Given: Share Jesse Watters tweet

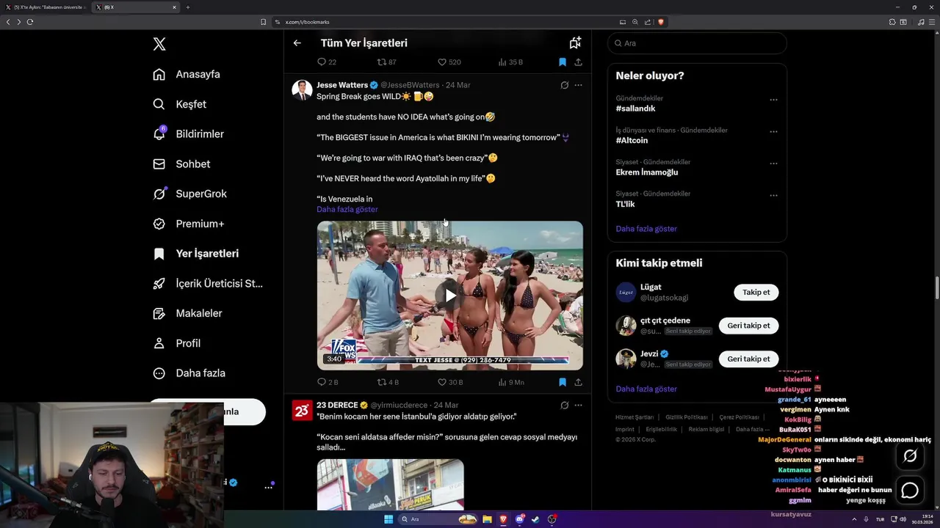Looking at the screenshot, I should pos(579,382).
